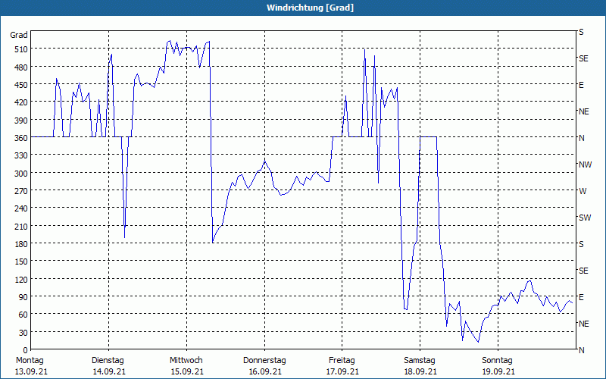This screenshot has height=379, width=606.
Task: Click the topmost S compass label
Action: pos(581,32)
